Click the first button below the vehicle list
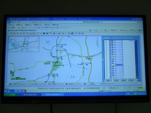The width and height of the screenshot is (151, 113). (108, 80)
